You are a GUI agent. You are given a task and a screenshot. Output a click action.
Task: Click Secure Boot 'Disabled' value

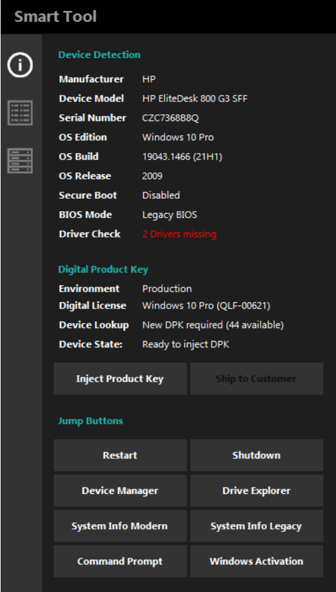coord(161,195)
